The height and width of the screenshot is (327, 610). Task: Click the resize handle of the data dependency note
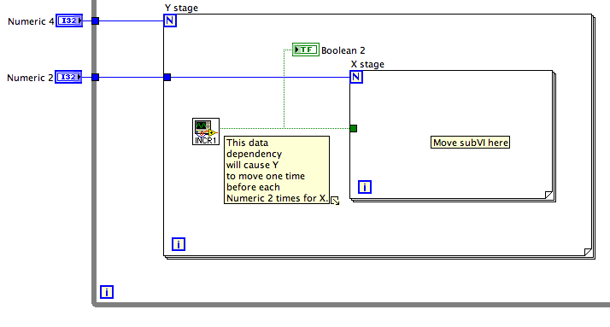[x=335, y=201]
